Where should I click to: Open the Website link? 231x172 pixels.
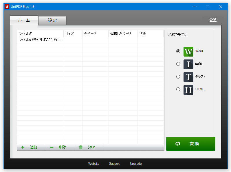94,164
